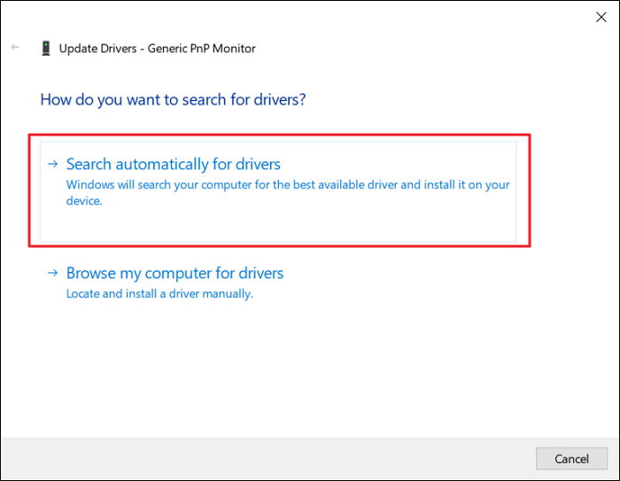Click the monitor device icon beside Update Drivers
620x481 pixels.
click(x=46, y=48)
